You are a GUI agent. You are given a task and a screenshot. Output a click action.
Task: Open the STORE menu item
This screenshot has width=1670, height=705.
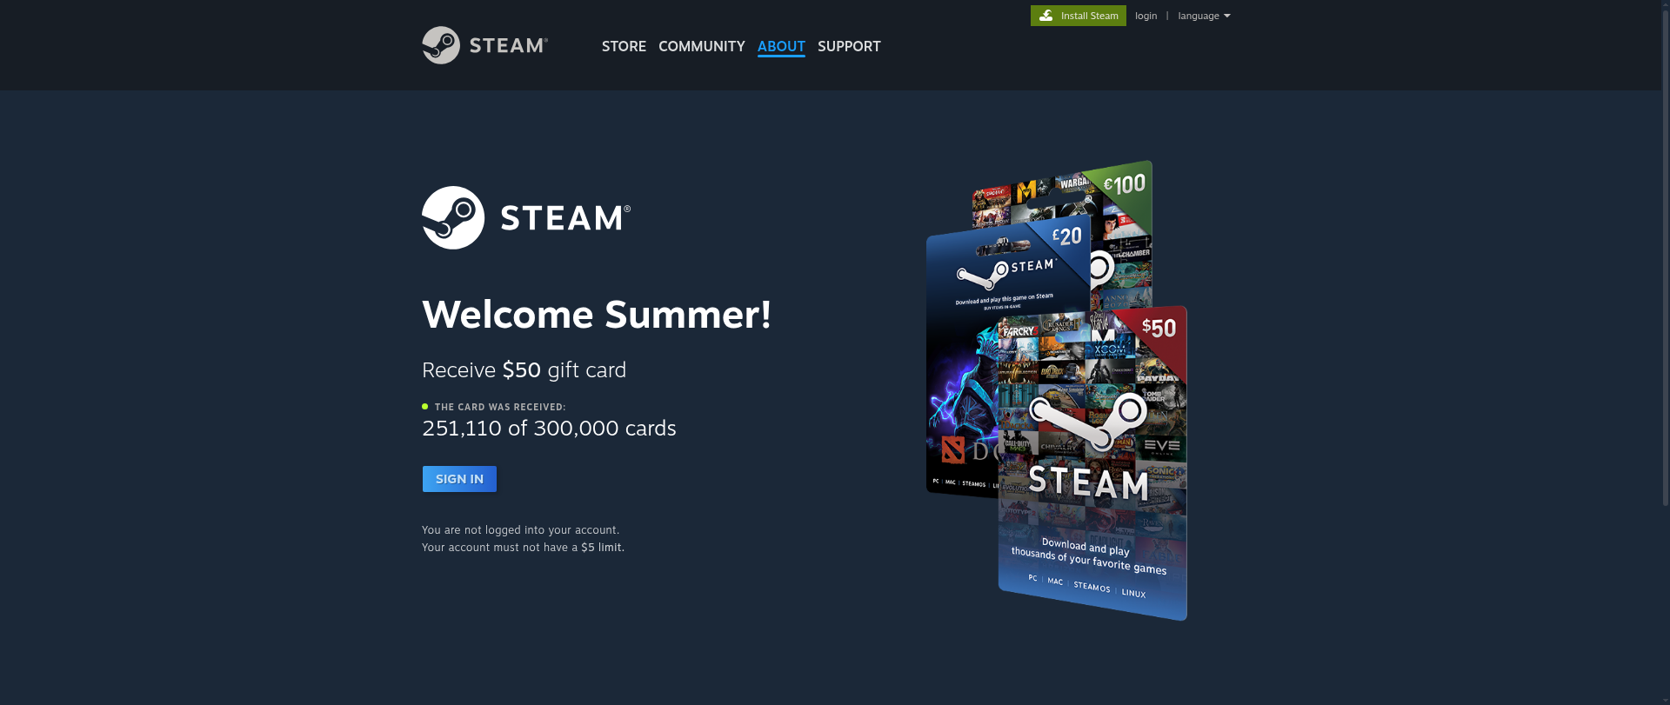[624, 46]
